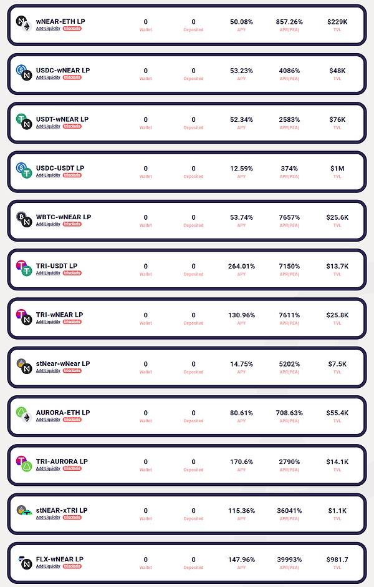Click Add Liquidity under stNear-wNear LP
This screenshot has height=587, width=374.
[48, 371]
